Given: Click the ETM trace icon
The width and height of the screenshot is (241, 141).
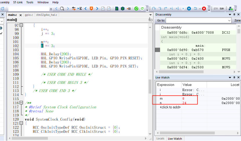Looking at the screenshot, I should pyautogui.click(x=216, y=9).
